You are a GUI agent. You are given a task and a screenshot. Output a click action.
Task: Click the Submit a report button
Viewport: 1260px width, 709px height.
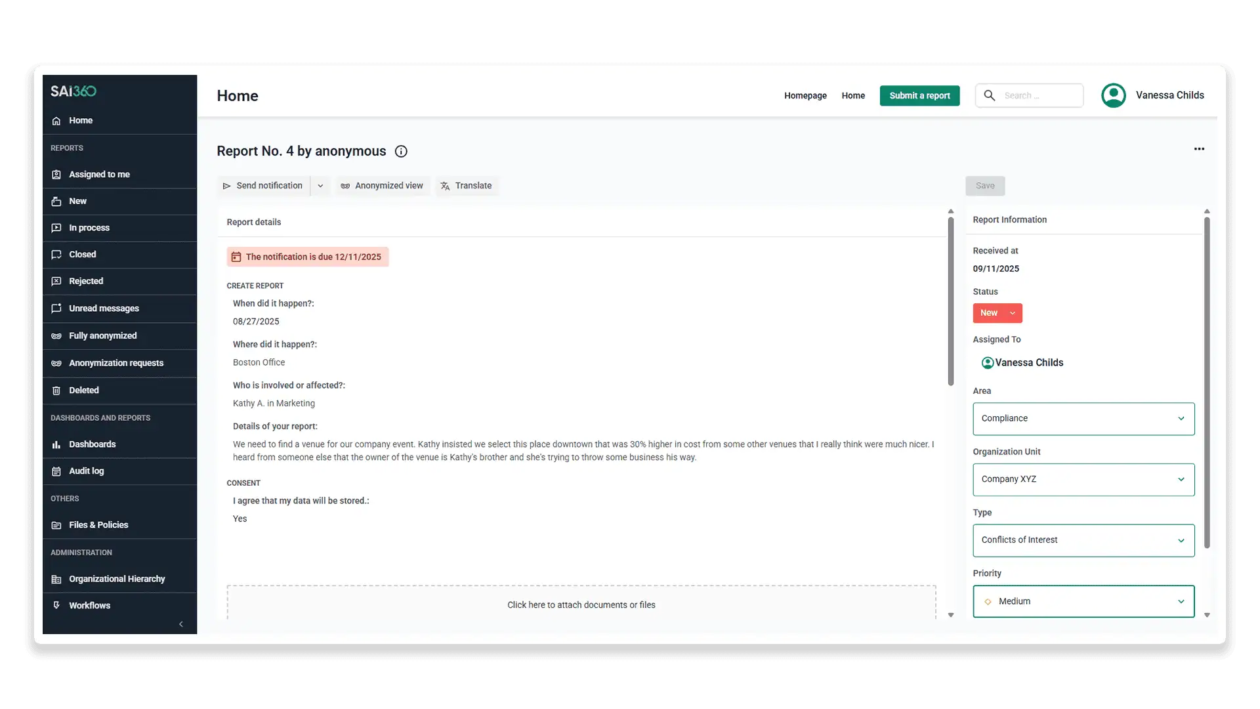(x=919, y=95)
